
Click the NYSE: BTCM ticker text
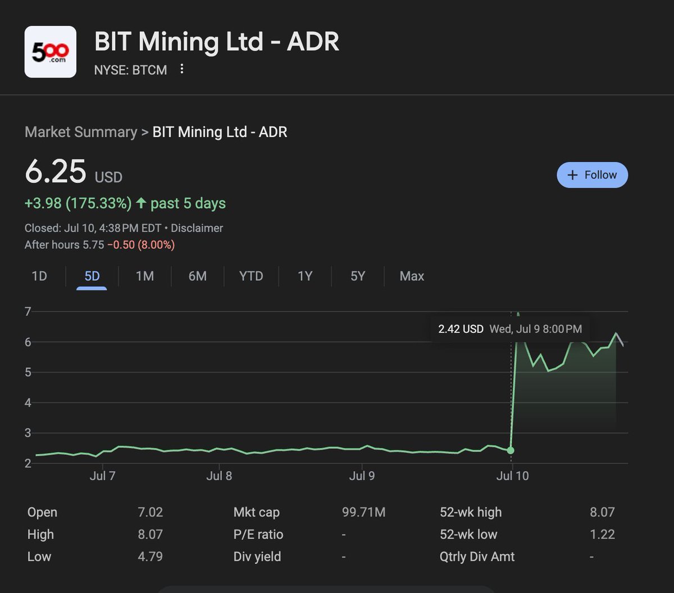130,70
